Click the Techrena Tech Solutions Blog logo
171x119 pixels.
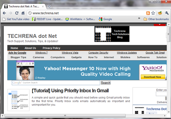(112, 34)
